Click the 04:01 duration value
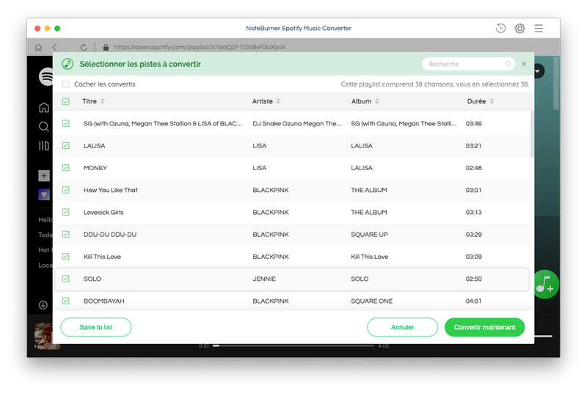 tap(473, 301)
